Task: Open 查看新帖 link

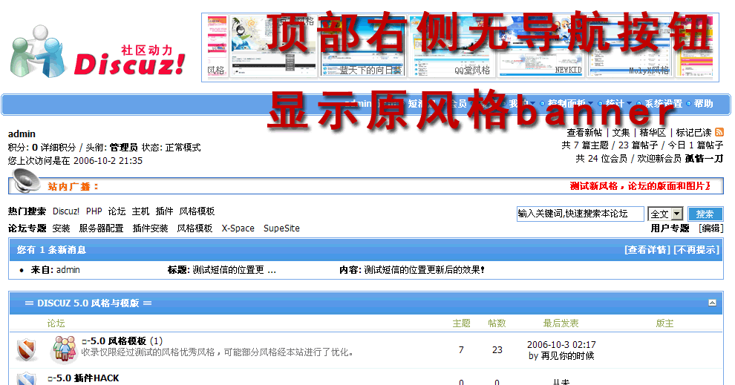Action: (x=584, y=133)
